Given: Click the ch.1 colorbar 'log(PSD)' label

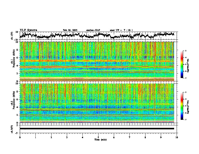Looking at the screenshot, I should (188, 65).
